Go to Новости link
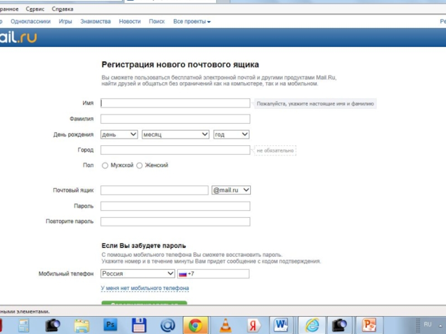 point(130,21)
